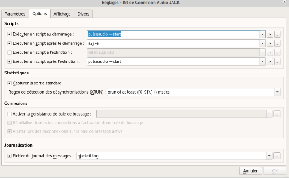This screenshot has width=289, height=178.
Task: Switch to the Paramètres tab
Action: (x=15, y=14)
